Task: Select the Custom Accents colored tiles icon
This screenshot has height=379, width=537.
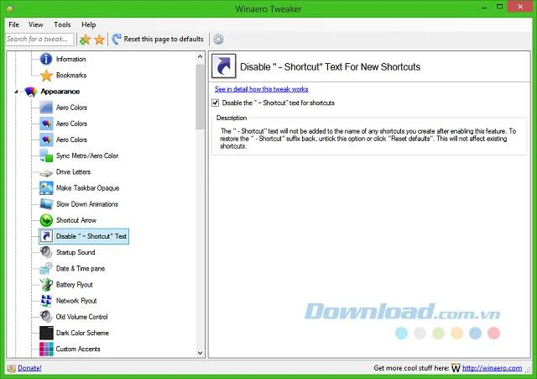Action: coord(46,349)
